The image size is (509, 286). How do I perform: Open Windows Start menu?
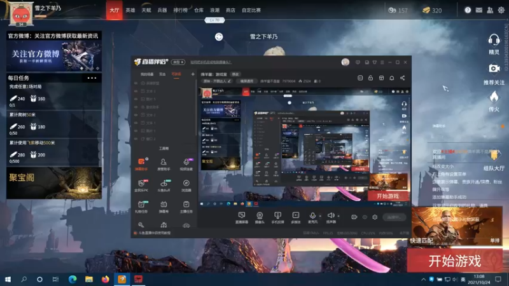8,279
